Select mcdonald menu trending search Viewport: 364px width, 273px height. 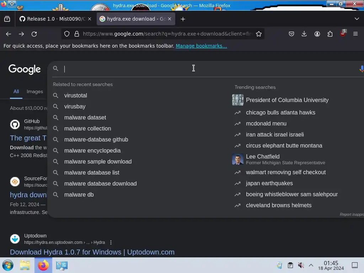click(x=266, y=123)
